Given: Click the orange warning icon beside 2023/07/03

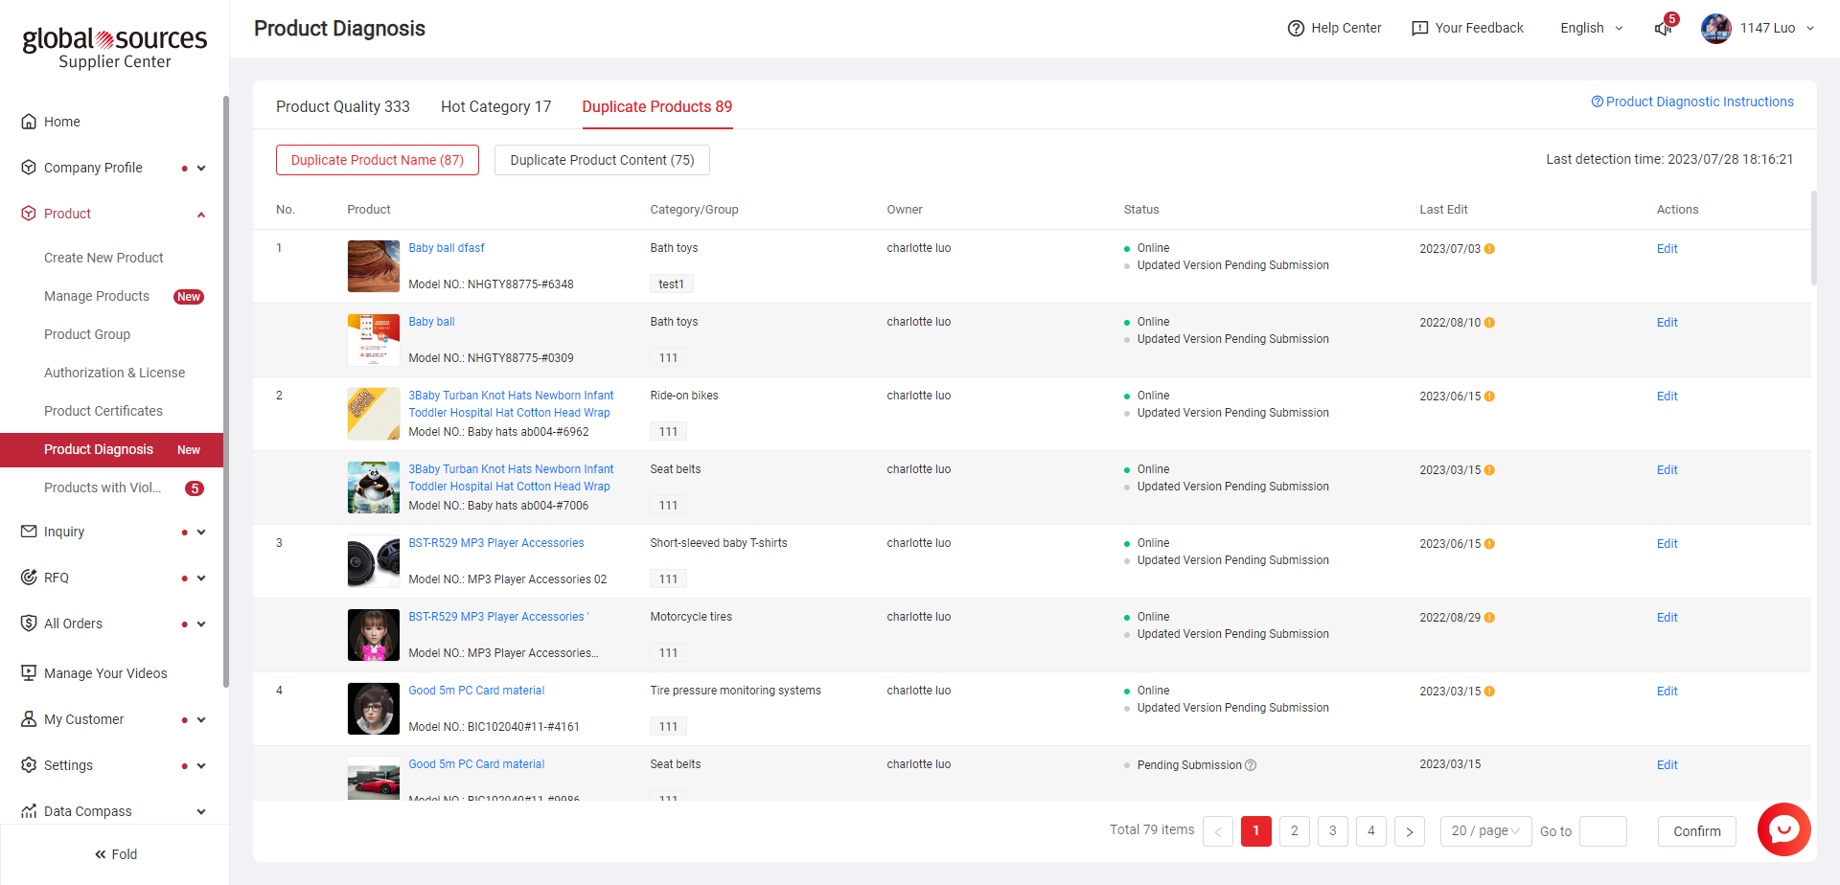Looking at the screenshot, I should coord(1489,249).
